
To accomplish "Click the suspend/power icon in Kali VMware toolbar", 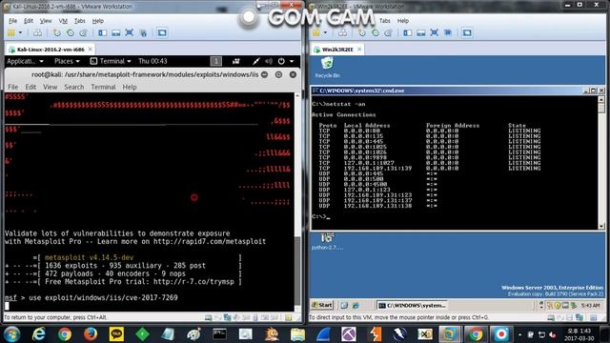I will tap(10, 33).
